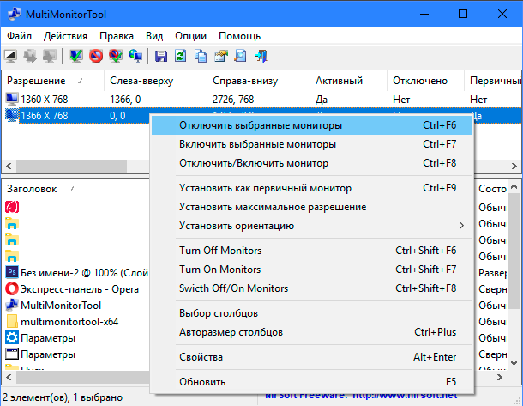This screenshot has width=523, height=406.
Task: Open Выбор столбцов from context menu
Action: (x=311, y=313)
